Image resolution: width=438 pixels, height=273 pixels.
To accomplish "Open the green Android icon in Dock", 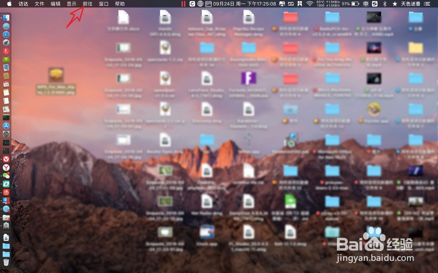I will pos(6,59).
